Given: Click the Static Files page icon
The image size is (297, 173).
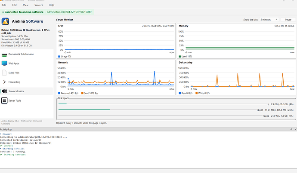Looking at the screenshot, I should [x=4, y=73].
